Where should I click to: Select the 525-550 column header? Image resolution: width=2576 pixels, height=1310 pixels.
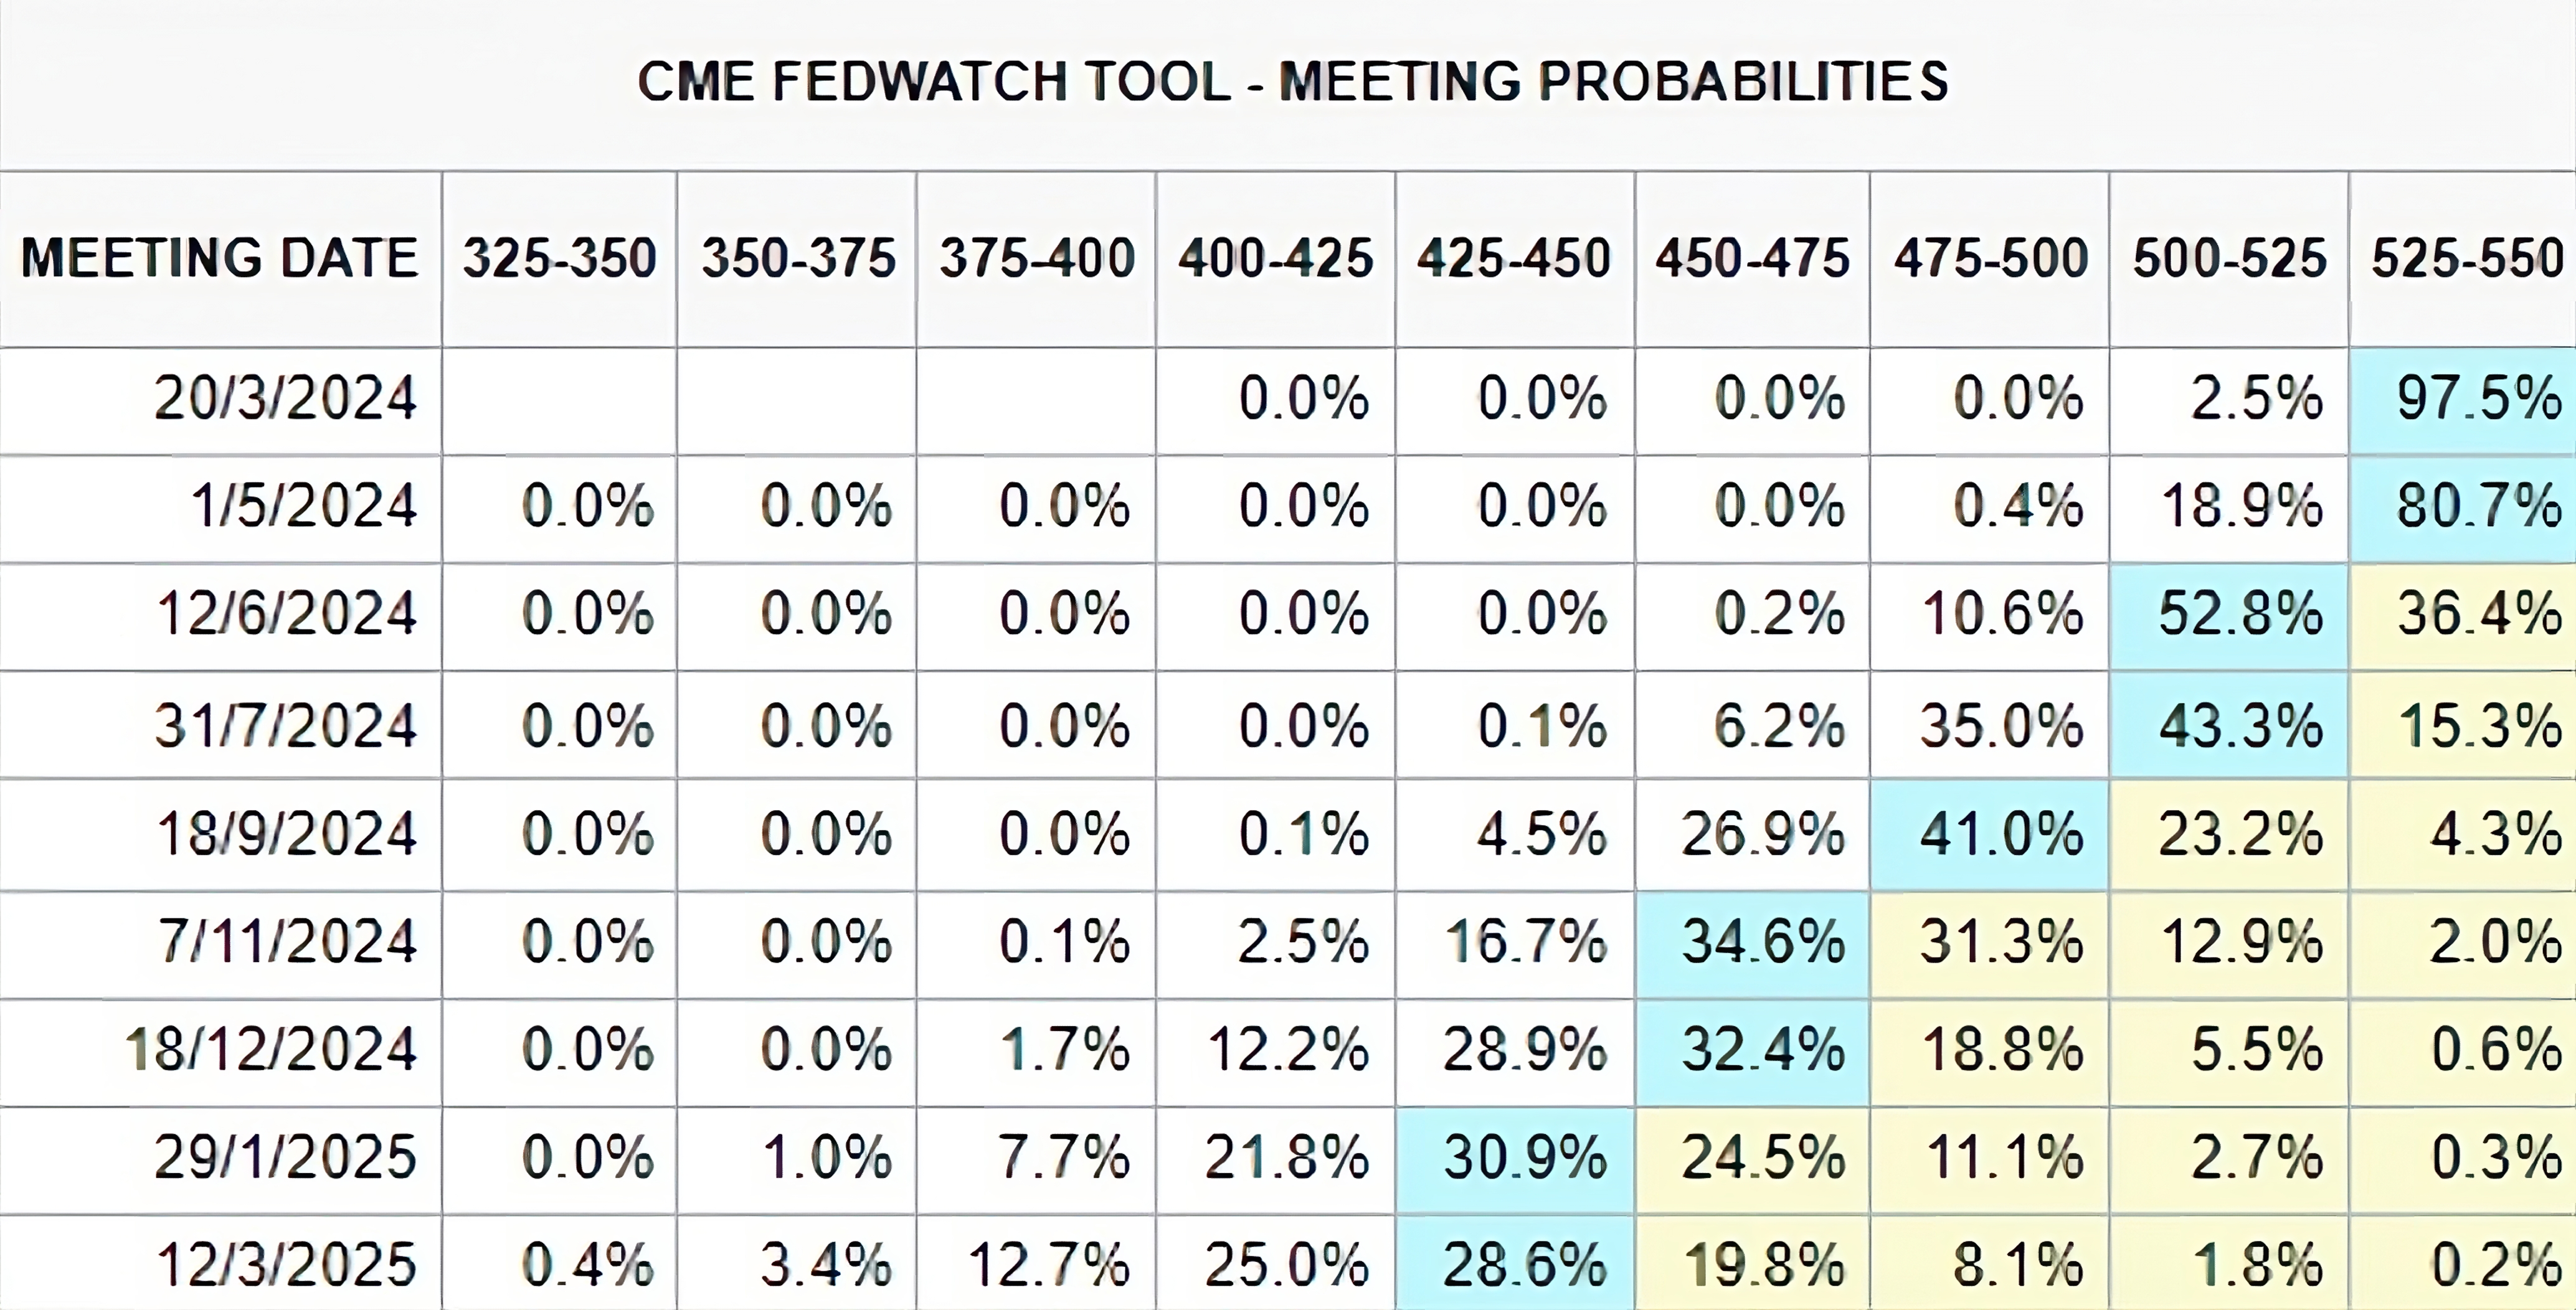2467,258
